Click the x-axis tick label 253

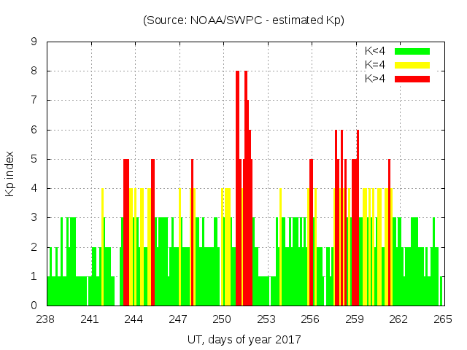(x=266, y=319)
